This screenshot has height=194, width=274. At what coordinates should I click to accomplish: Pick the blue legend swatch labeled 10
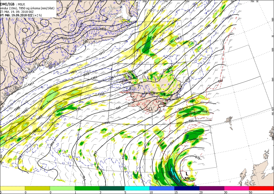pos(162,188)
